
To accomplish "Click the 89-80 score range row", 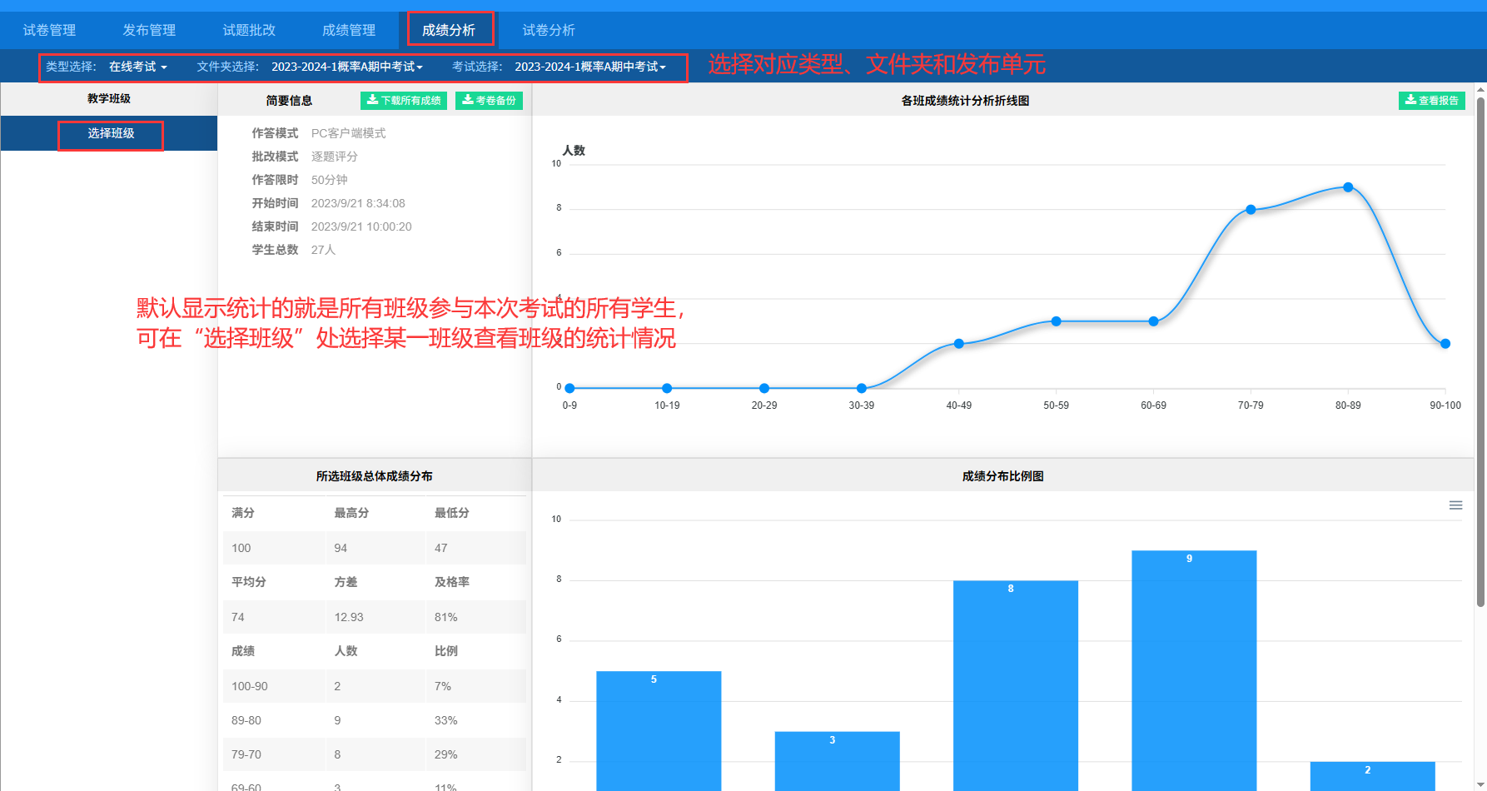I will click(374, 720).
